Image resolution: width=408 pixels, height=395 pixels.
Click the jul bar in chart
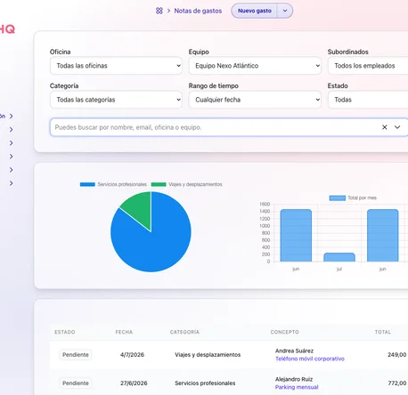pos(339,257)
